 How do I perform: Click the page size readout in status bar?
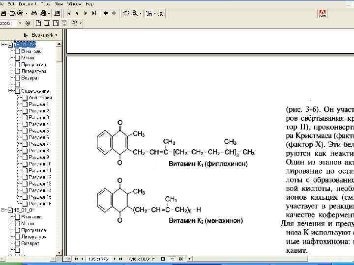pos(141,259)
